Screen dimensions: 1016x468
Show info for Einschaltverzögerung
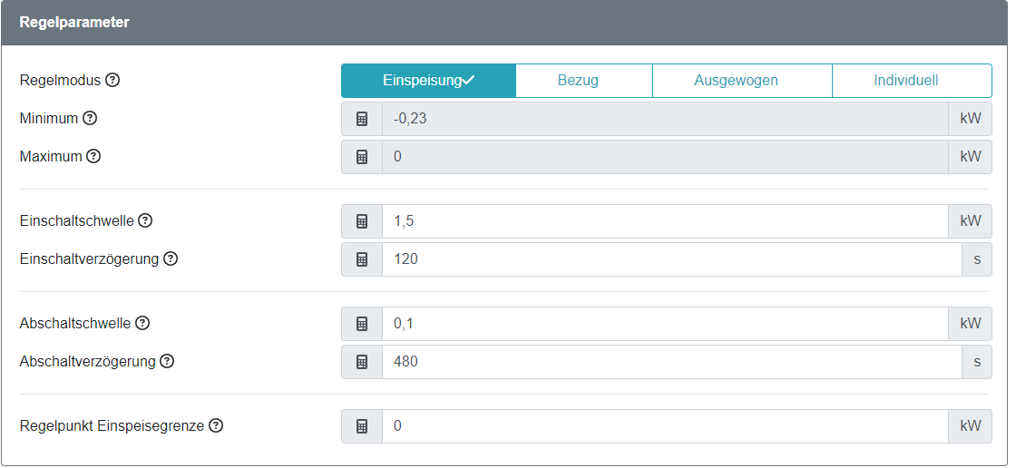171,258
